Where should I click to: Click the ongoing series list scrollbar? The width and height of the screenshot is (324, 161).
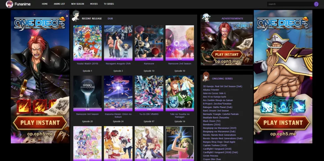pyautogui.click(x=251, y=86)
